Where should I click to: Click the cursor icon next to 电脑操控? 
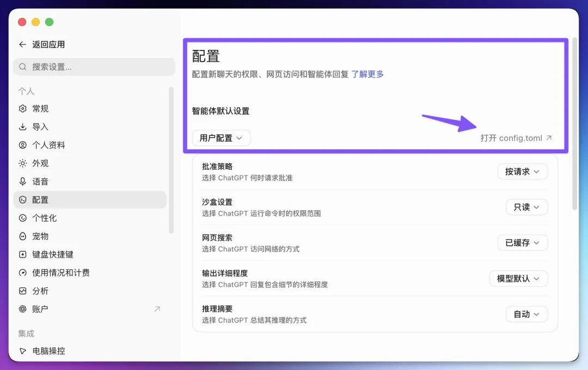pyautogui.click(x=22, y=351)
